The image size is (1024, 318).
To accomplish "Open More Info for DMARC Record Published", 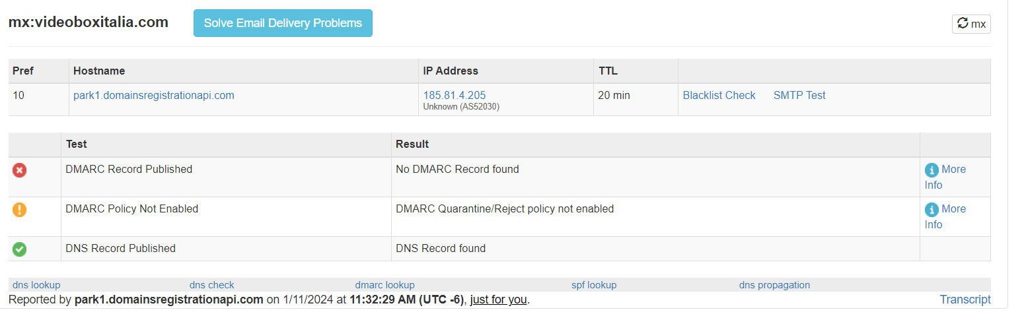I will pyautogui.click(x=953, y=170).
